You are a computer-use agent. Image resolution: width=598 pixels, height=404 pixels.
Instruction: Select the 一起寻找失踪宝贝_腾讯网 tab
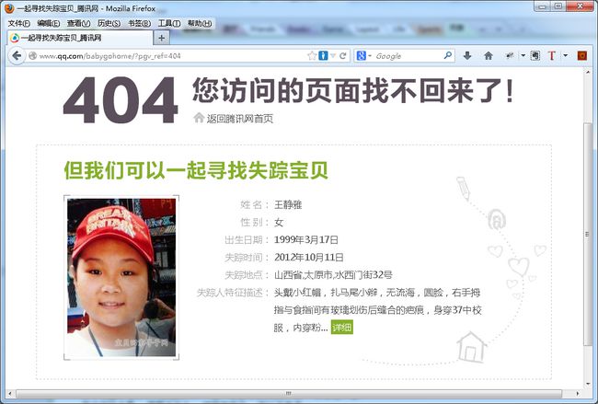tap(79, 38)
